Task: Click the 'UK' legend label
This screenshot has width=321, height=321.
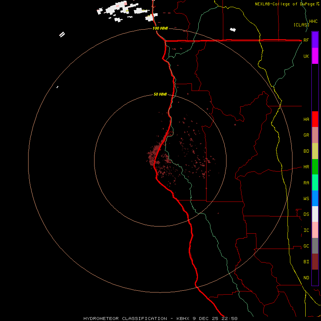Action: coord(306,56)
